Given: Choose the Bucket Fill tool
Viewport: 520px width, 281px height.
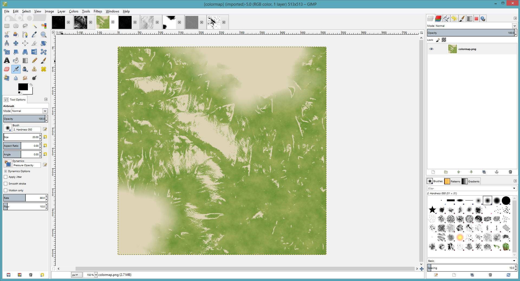Looking at the screenshot, I should pos(16,61).
